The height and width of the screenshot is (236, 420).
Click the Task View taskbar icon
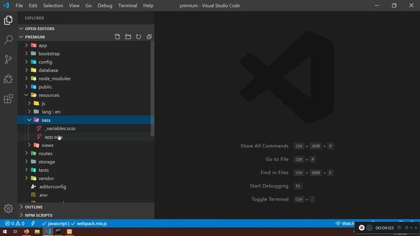pos(15,231)
